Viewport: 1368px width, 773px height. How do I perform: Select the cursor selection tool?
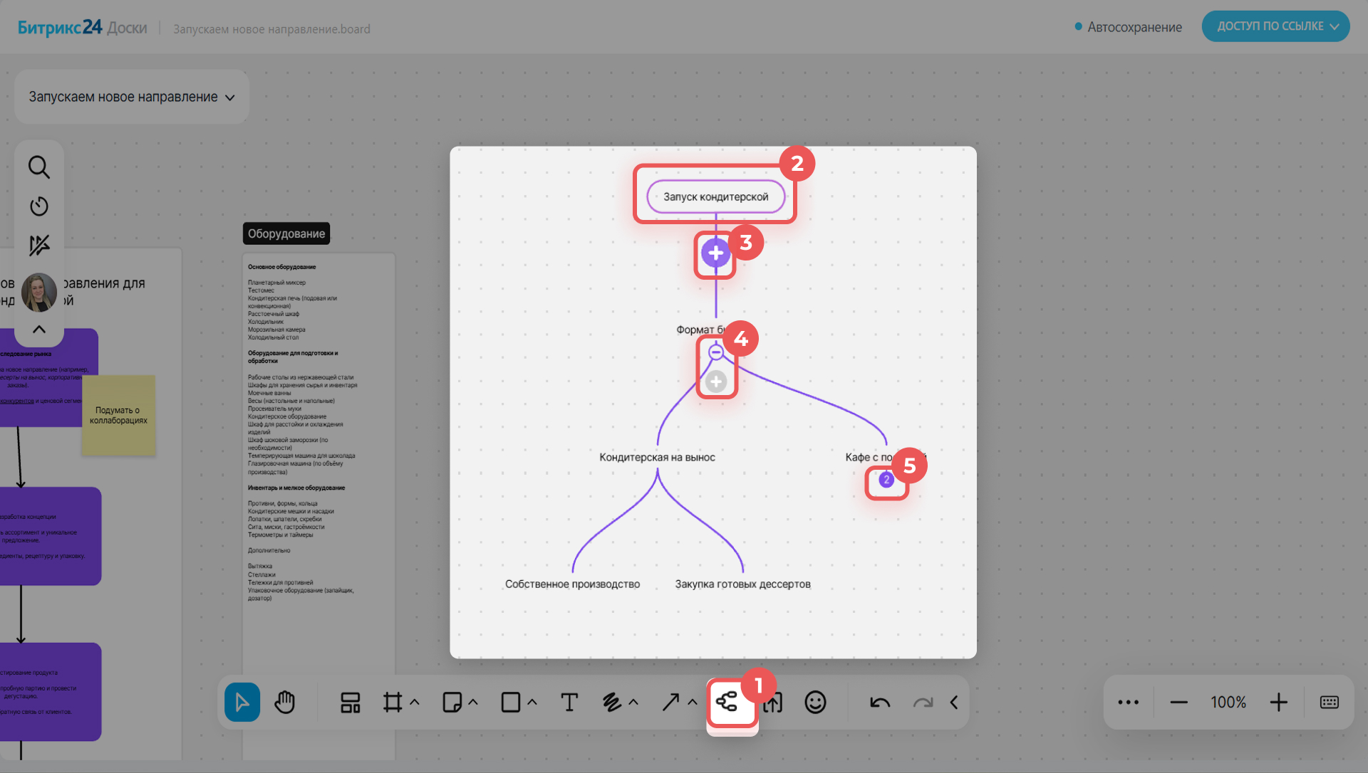[x=242, y=703]
